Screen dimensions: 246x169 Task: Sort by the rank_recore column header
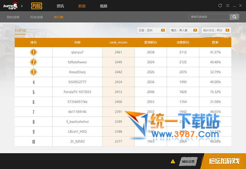pos(118,43)
